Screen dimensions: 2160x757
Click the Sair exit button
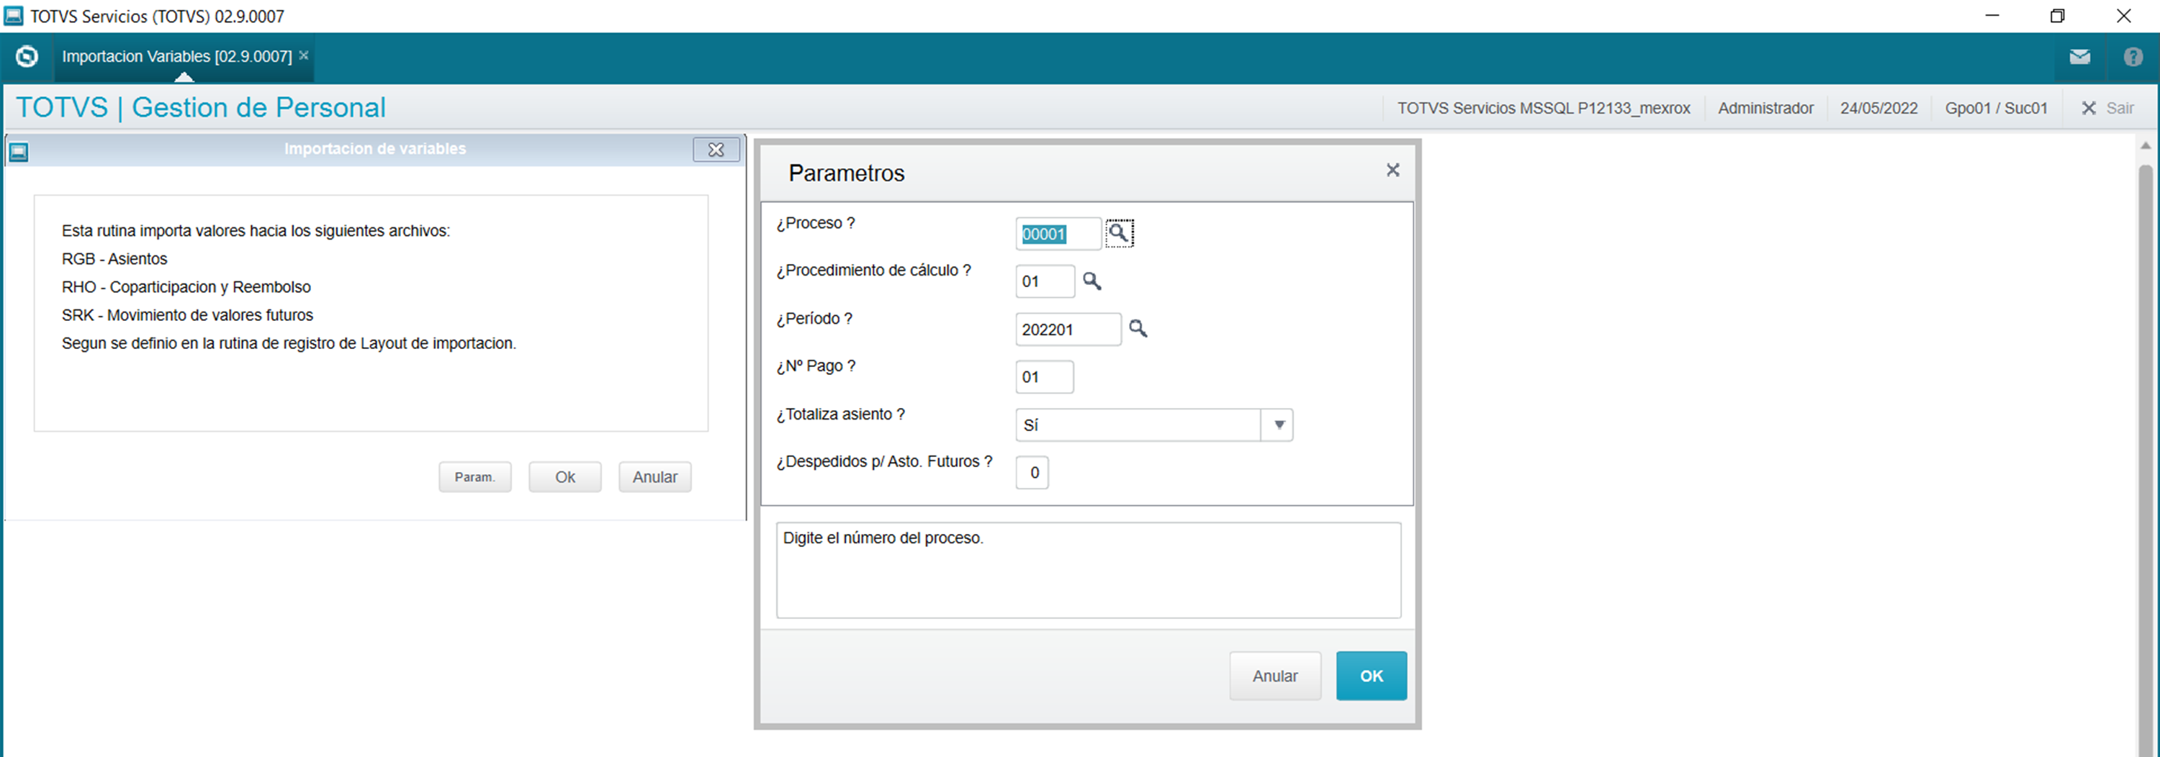coord(2108,108)
